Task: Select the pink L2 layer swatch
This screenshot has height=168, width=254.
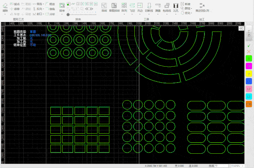Action: coord(249,89)
